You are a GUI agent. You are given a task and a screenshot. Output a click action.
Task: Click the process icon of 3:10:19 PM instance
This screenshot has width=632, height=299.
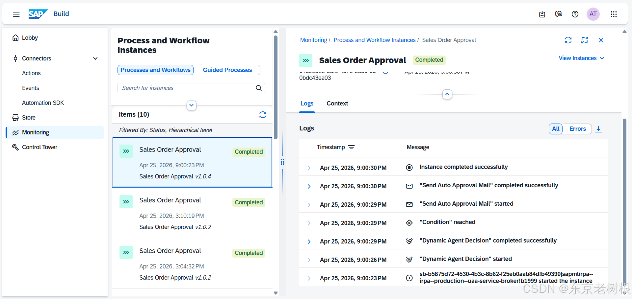(126, 202)
